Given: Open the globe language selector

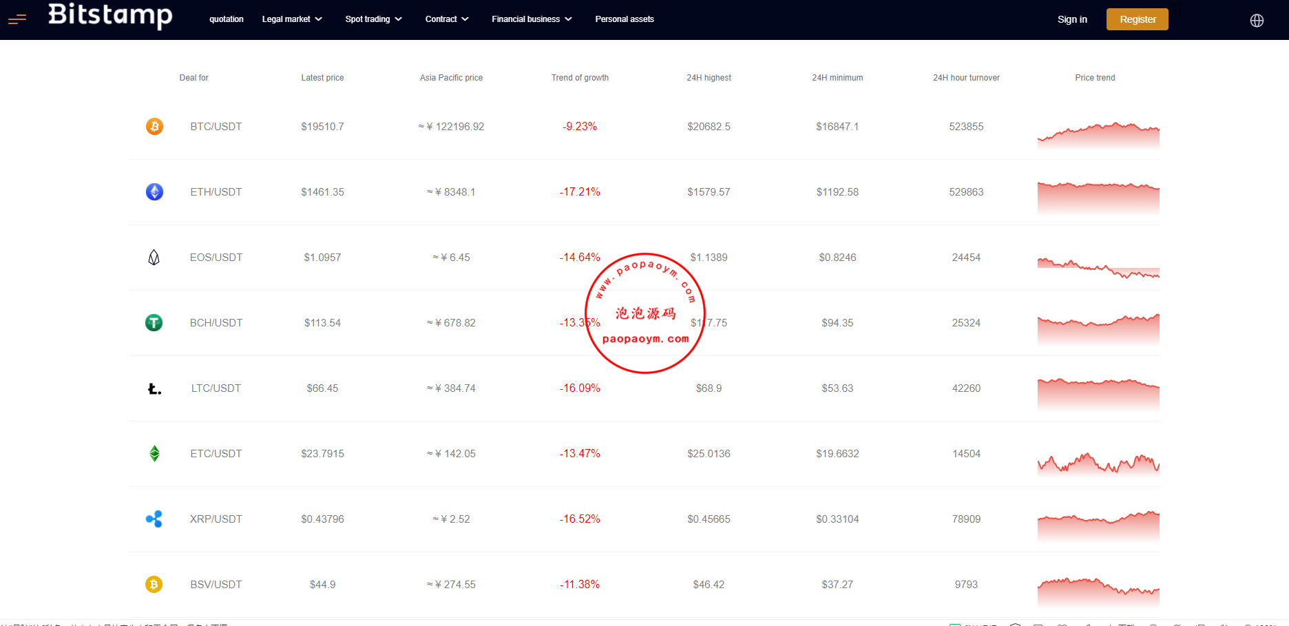Looking at the screenshot, I should pos(1257,20).
